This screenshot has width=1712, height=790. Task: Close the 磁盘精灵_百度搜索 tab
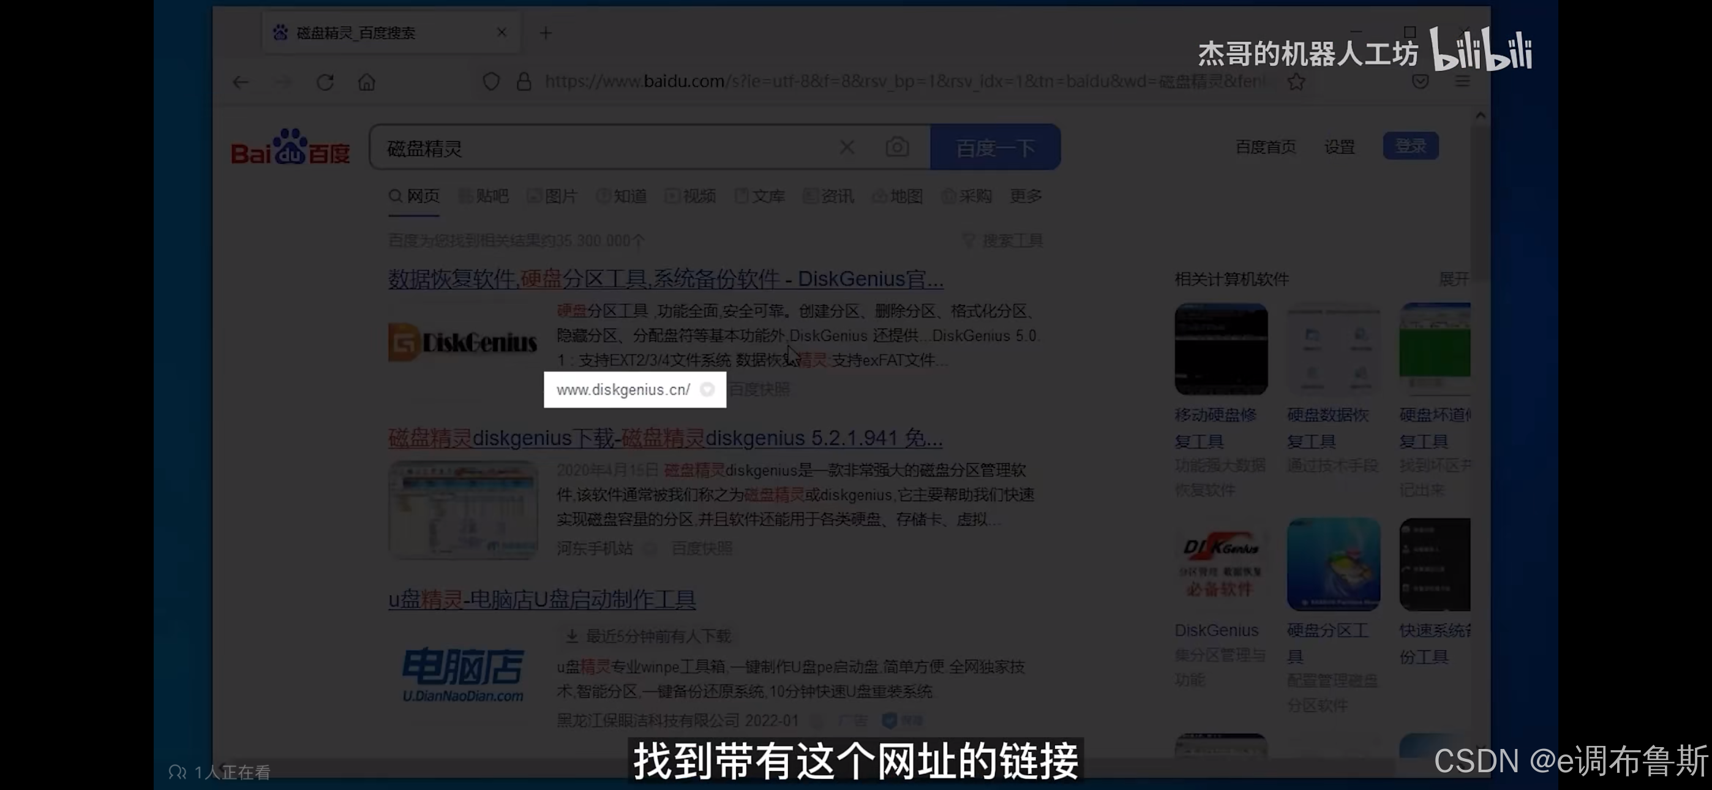[x=501, y=32]
